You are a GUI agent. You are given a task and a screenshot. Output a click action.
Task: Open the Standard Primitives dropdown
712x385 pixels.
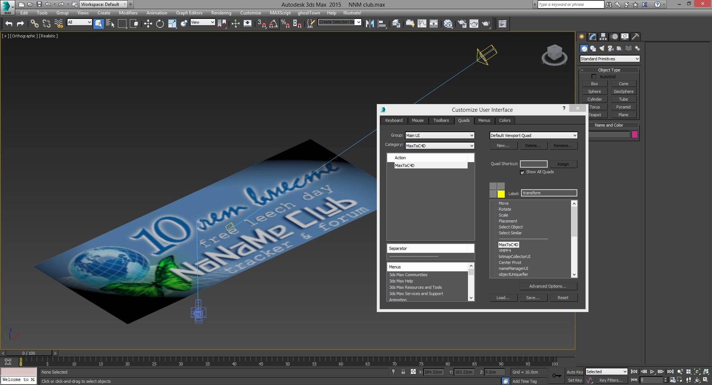click(x=610, y=59)
